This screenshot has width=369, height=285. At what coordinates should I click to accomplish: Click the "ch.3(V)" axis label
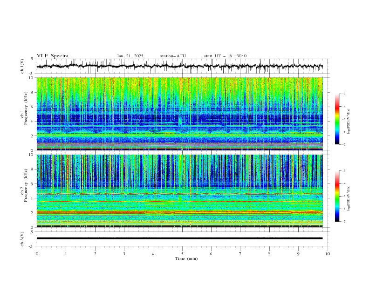tap(22, 239)
